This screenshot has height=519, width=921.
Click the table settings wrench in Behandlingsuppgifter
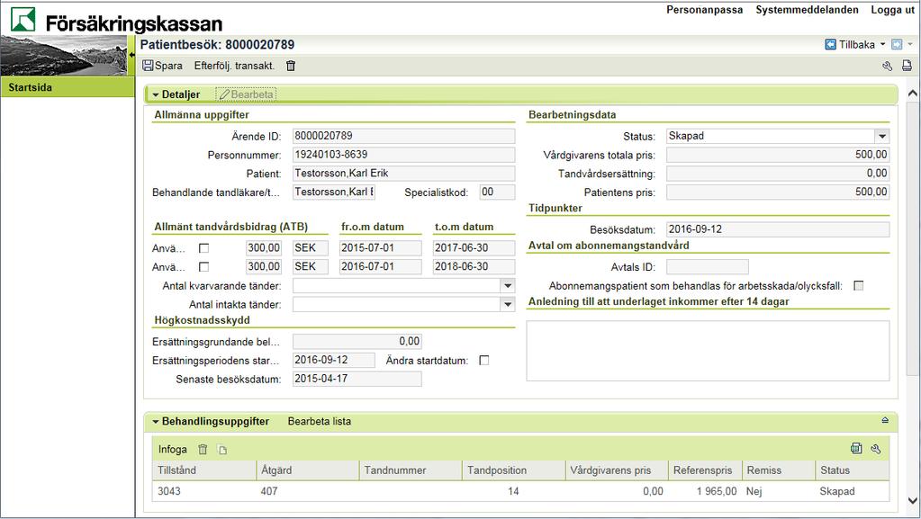876,449
